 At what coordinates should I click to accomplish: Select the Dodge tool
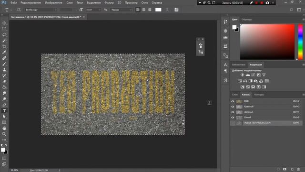coord(4,99)
